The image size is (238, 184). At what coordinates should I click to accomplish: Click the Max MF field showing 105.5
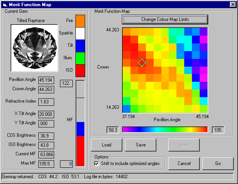coord(46,164)
